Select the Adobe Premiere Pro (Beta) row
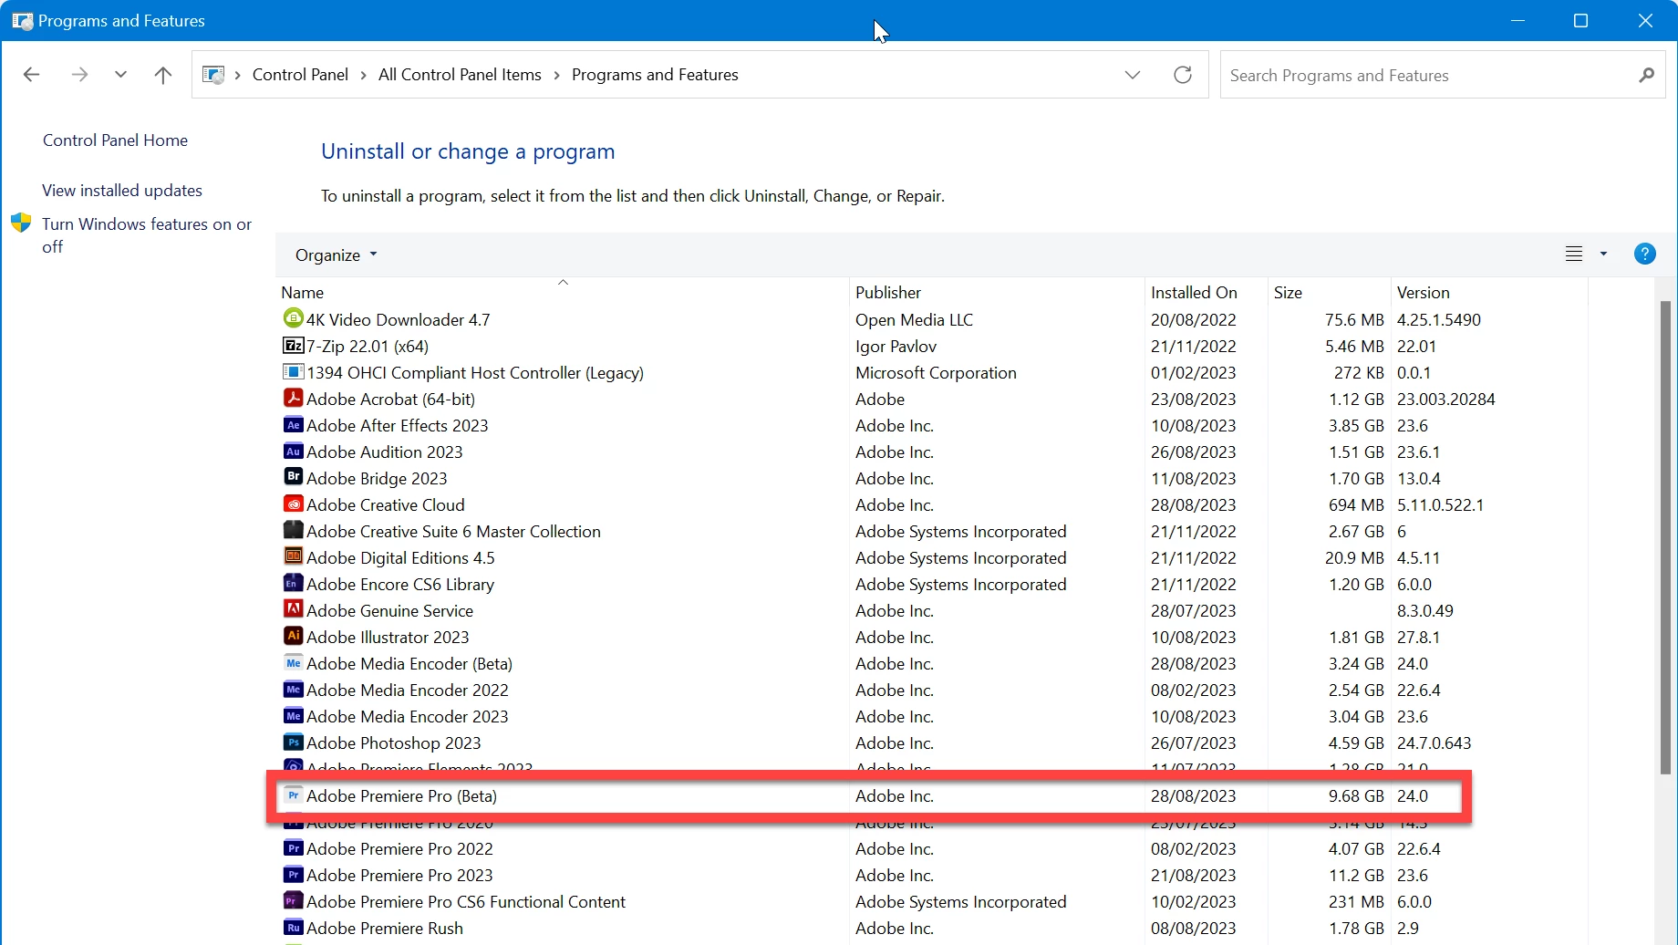Image resolution: width=1678 pixels, height=945 pixels. [x=868, y=796]
